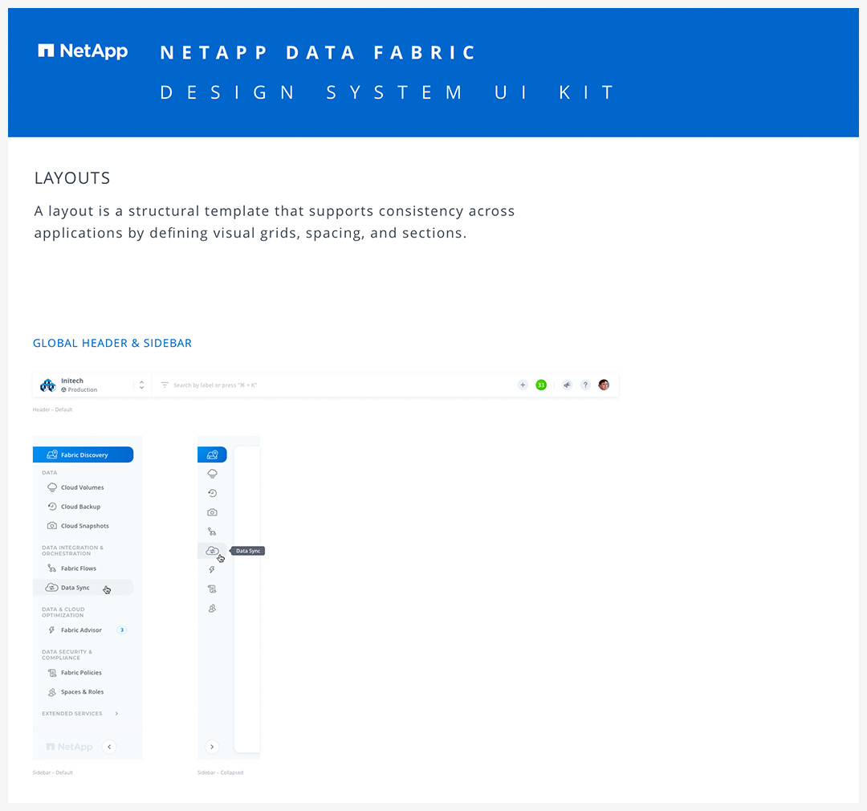The width and height of the screenshot is (867, 811).
Task: Open Spaces & Roles in the default sidebar
Action: (83, 692)
